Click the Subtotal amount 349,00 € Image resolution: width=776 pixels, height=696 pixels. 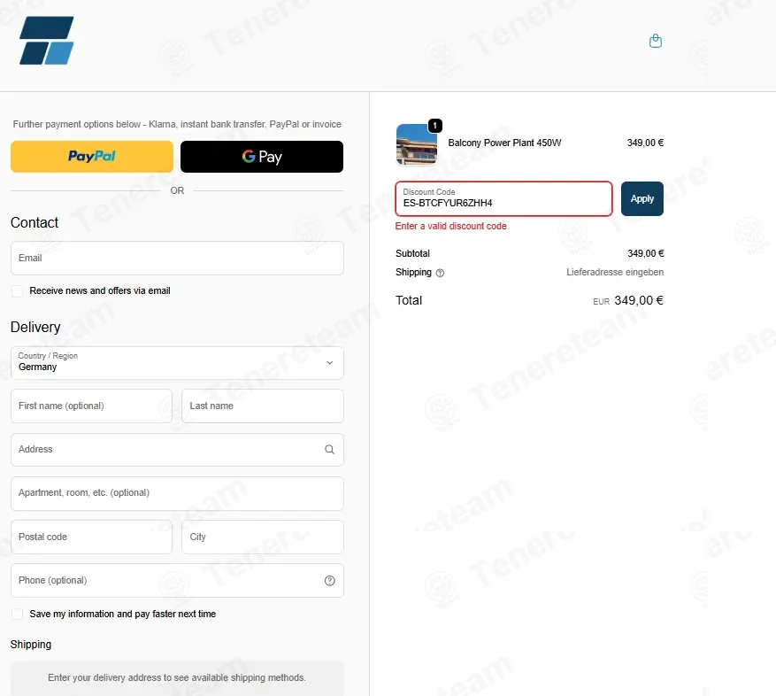645,253
